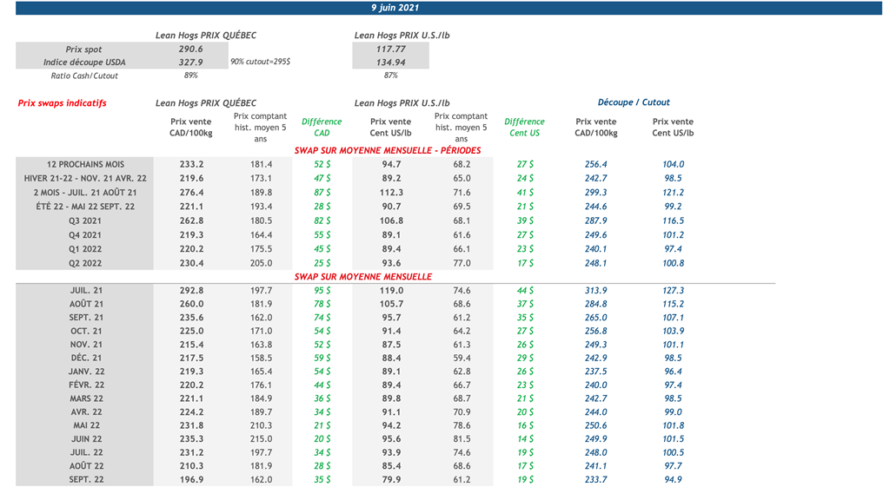This screenshot has width=890, height=487.
Task: Click the "90% cutout=295$" note
Action: [x=260, y=63]
